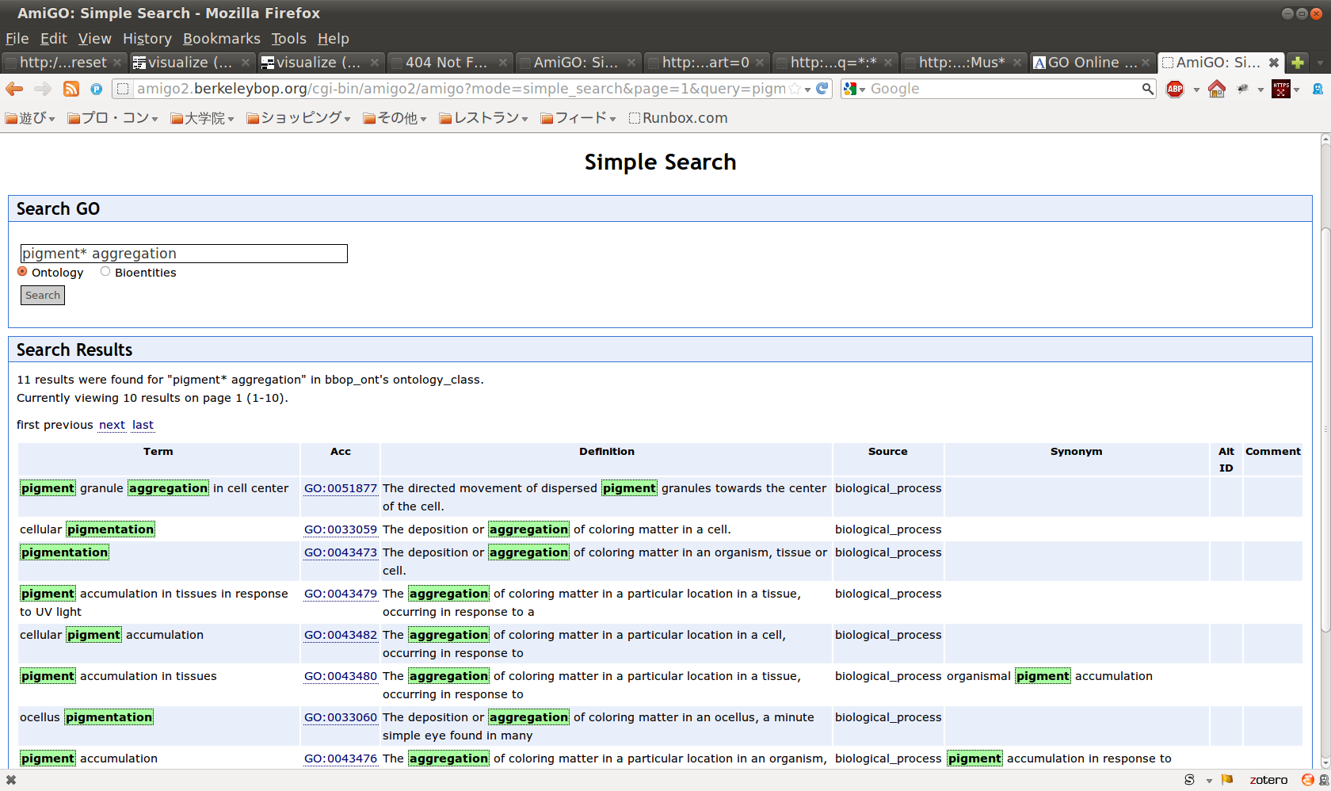
Task: Click the HTTPS Everywhere toolbar icon
Action: tap(1280, 90)
